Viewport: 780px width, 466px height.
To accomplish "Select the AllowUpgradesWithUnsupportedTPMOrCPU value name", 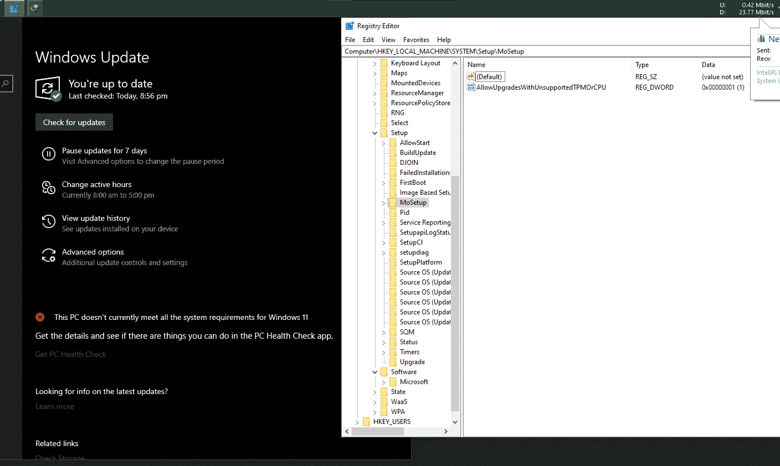I will click(541, 87).
